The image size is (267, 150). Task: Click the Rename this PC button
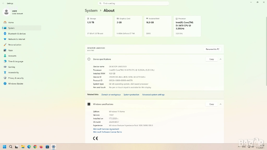pos(213,49)
